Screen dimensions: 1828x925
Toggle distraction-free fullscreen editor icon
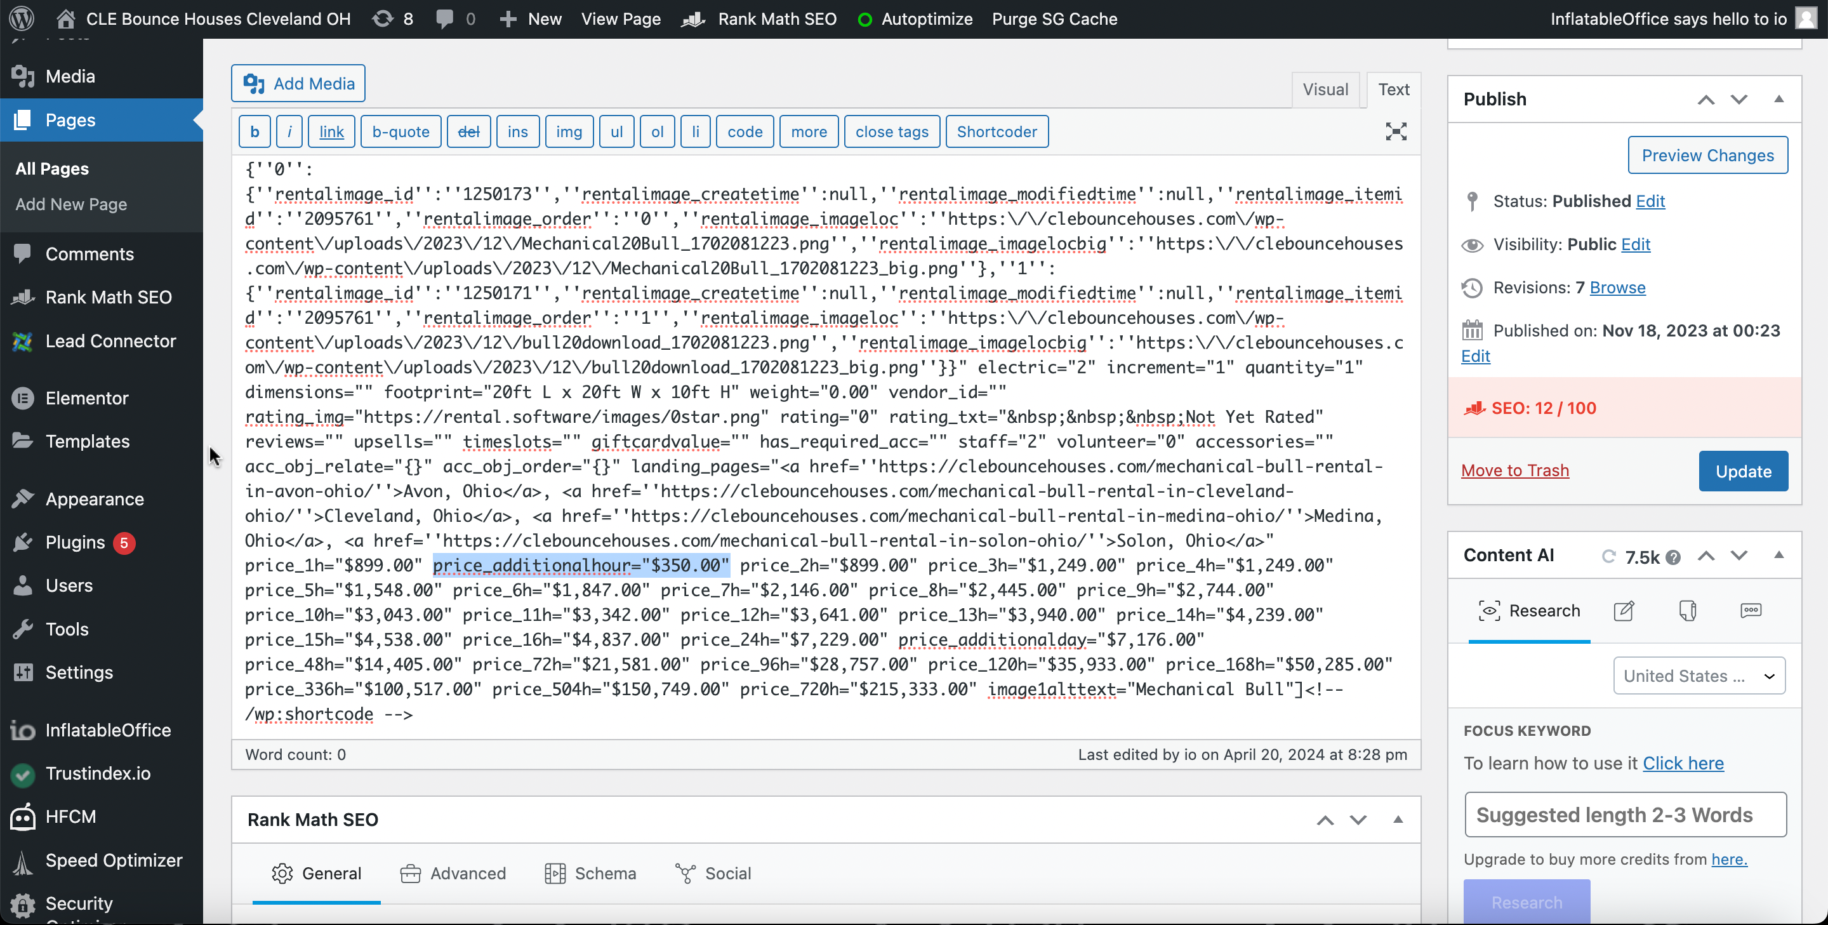click(1395, 131)
